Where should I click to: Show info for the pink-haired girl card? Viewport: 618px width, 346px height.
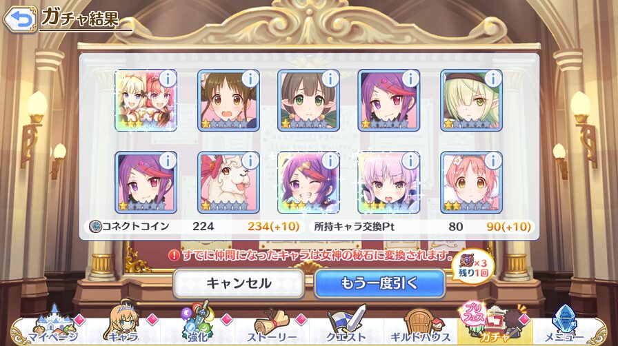493,160
